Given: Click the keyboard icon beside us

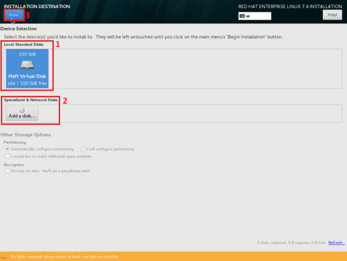Looking at the screenshot, I should (x=242, y=16).
